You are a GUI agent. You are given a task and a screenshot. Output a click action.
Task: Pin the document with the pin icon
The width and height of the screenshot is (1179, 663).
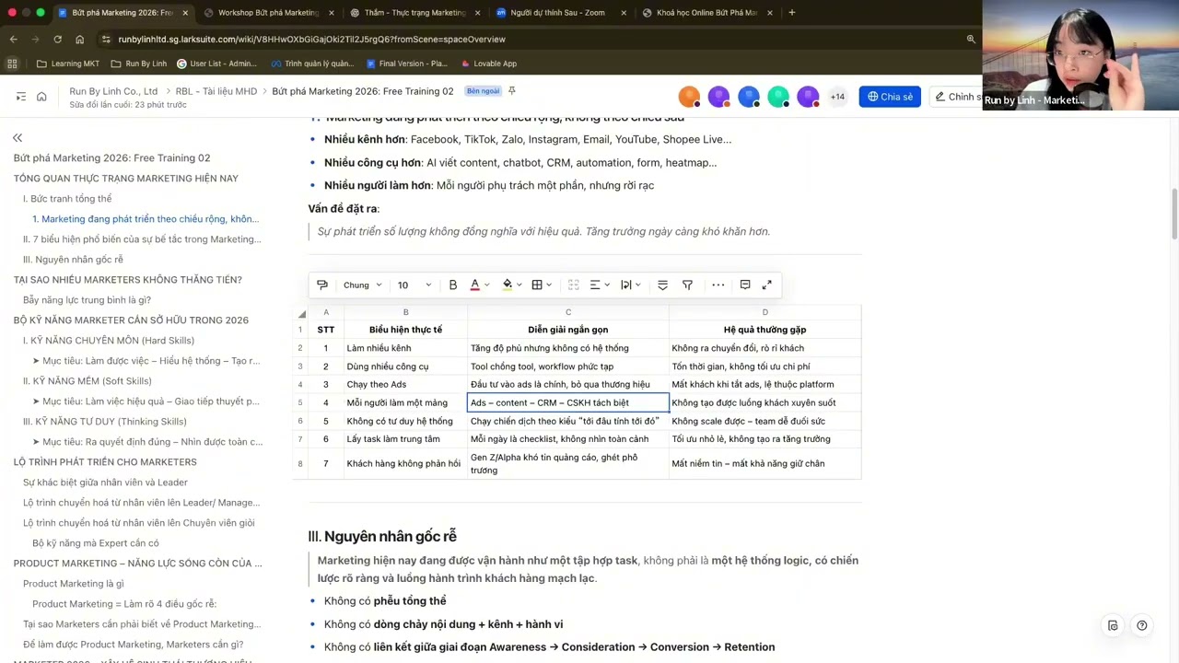click(512, 91)
